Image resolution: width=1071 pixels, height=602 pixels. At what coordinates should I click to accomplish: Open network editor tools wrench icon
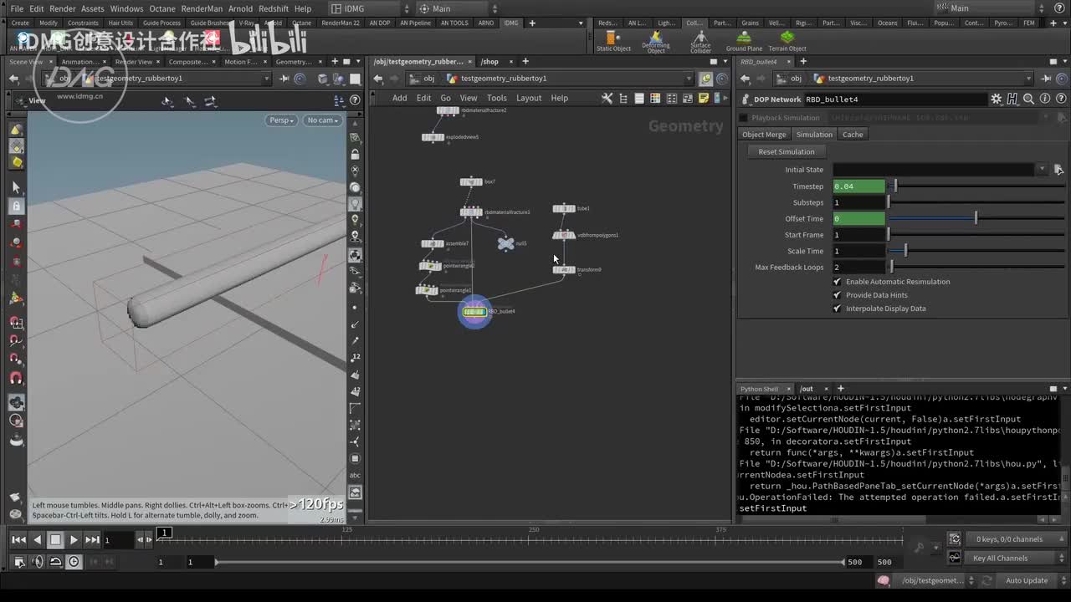tap(607, 98)
